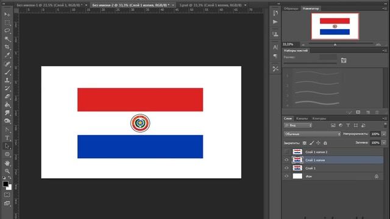The width and height of the screenshot is (390, 219).
Task: Select the Eraser tool
Action: pyautogui.click(x=7, y=97)
